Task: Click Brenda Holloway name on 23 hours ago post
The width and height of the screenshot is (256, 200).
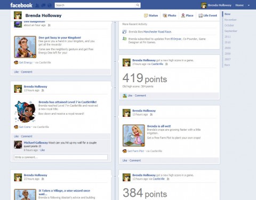Action: (35, 175)
